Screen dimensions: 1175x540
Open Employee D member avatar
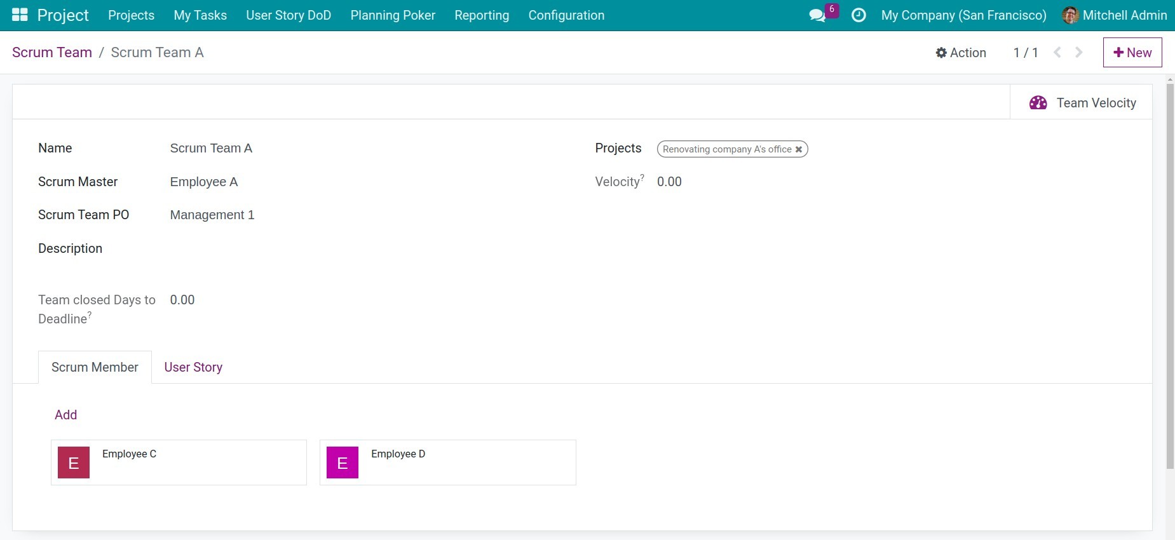click(343, 462)
